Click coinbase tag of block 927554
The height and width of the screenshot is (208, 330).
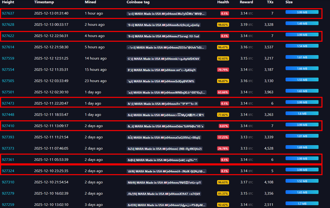click(162, 70)
